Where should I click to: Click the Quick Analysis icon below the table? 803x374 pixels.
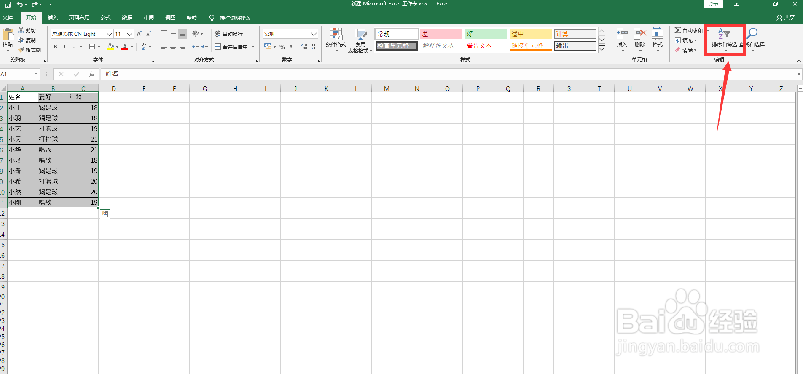(x=105, y=214)
